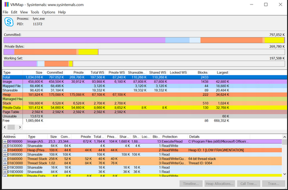Select the Total summary row
Viewport: 288px width, 190px height.
tap(144, 77)
